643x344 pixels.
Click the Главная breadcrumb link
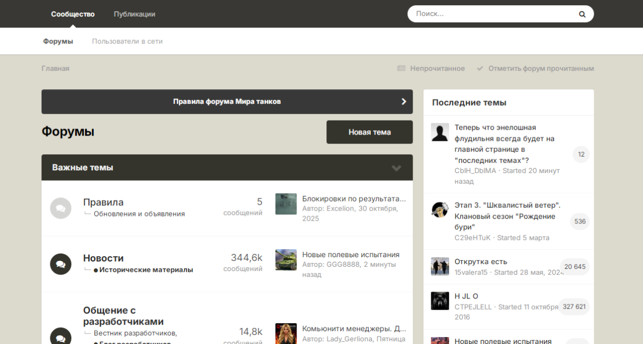click(x=56, y=69)
